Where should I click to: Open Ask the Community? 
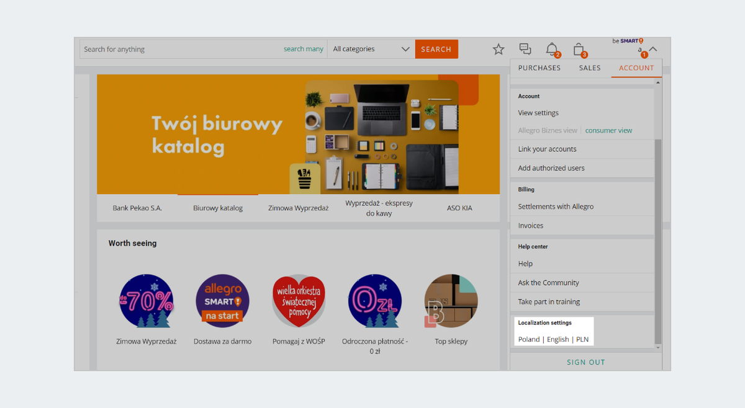[548, 283]
